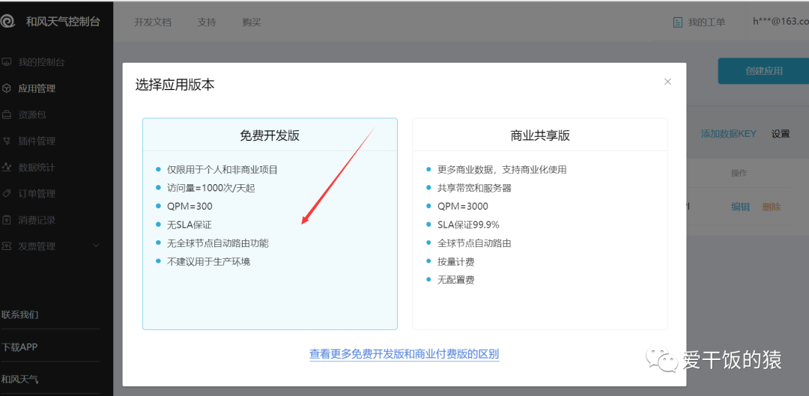
Task: Click the text SLA保证99.9%
Action: click(468, 225)
